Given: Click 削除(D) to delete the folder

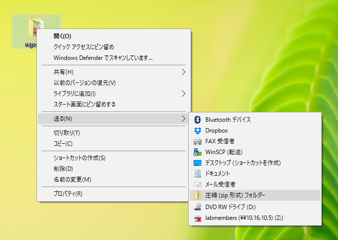Looking at the screenshot, I should [x=63, y=169].
